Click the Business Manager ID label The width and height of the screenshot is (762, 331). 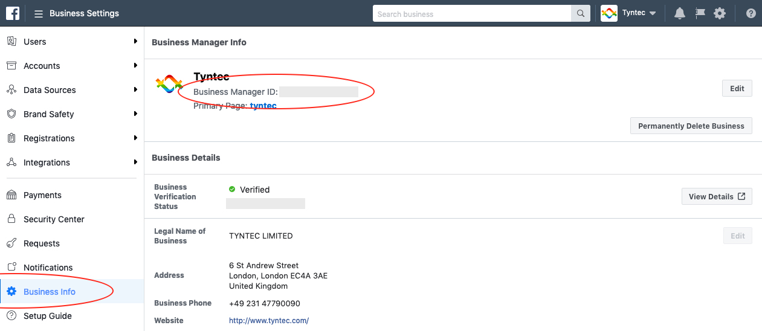pyautogui.click(x=236, y=92)
